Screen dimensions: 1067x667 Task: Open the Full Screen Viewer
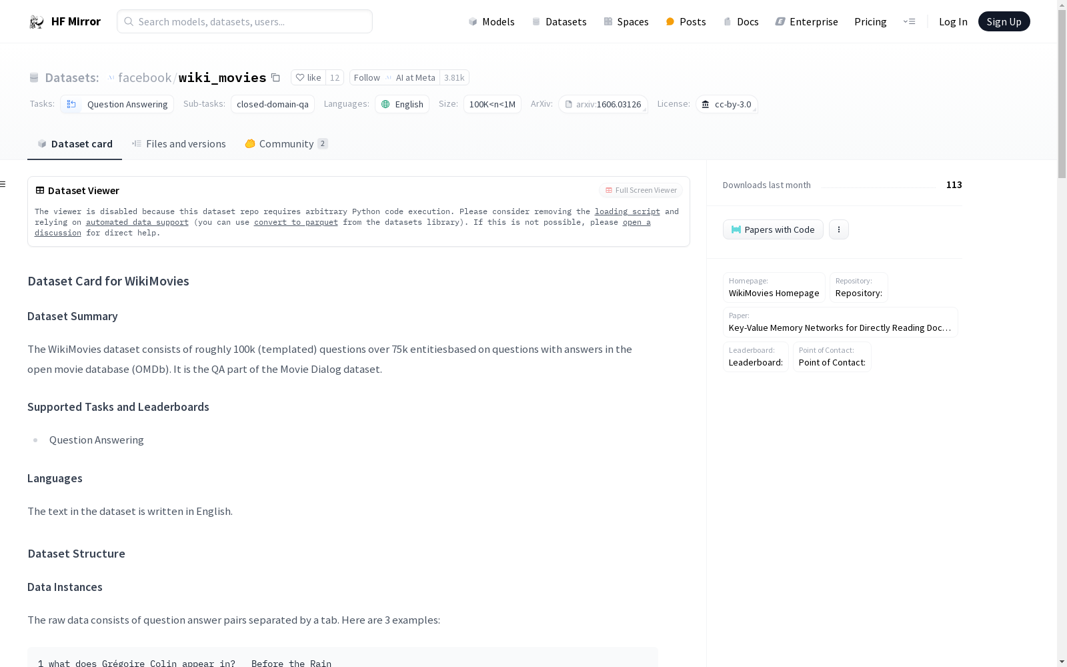point(641,190)
